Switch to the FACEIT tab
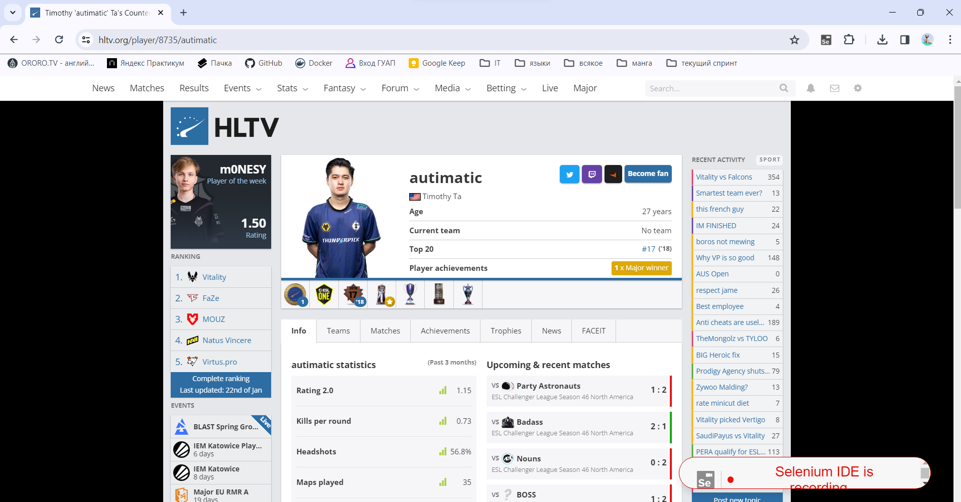Viewport: 961px width, 502px height. [x=593, y=331]
